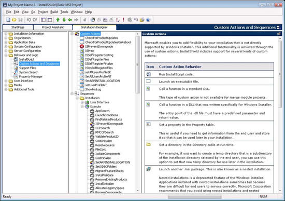This screenshot has height=201, width=285.
Task: Expand the User Interface node under Installation sequence
Action: [x=82, y=102]
